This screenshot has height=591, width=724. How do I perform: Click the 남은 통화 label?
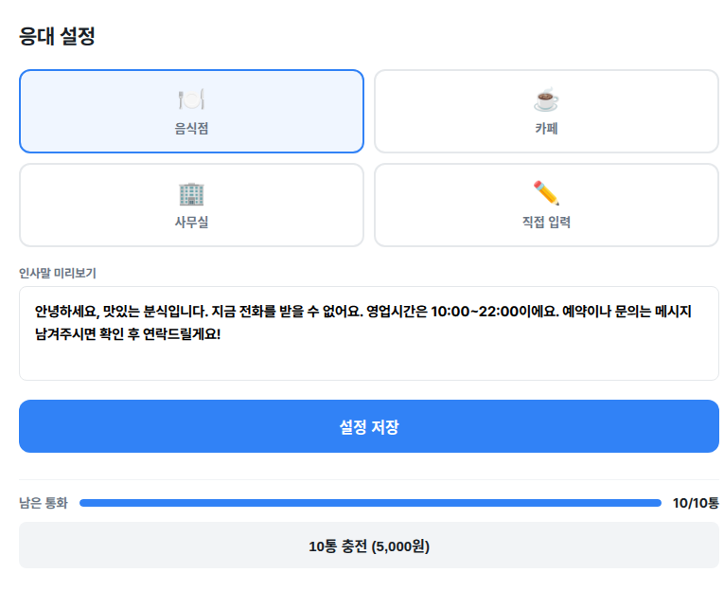tap(44, 503)
